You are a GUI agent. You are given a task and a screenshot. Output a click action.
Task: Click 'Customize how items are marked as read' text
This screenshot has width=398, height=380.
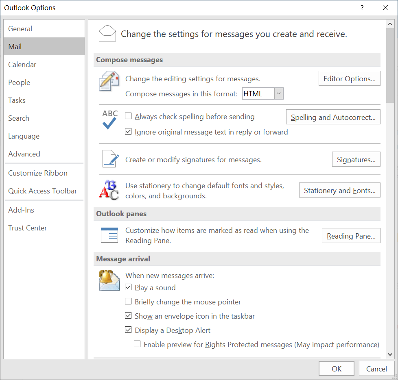[217, 235]
